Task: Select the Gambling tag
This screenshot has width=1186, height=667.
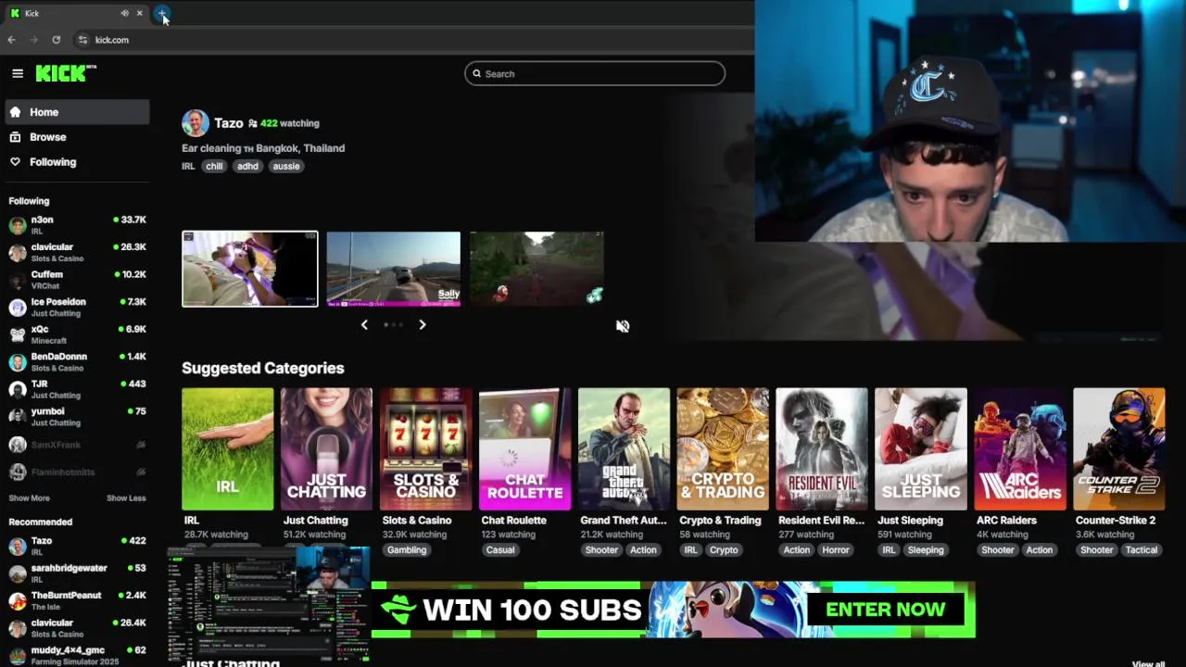Action: pos(407,550)
